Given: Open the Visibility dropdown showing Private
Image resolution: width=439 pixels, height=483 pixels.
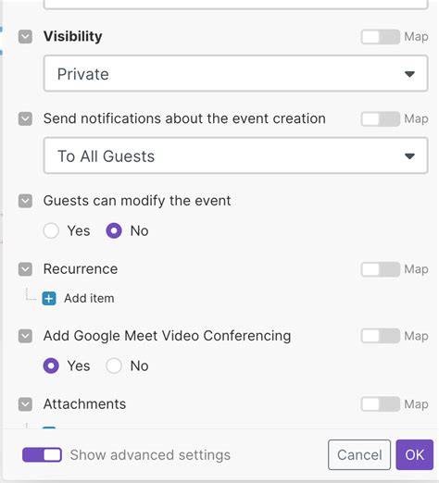Looking at the screenshot, I should pyautogui.click(x=236, y=73).
